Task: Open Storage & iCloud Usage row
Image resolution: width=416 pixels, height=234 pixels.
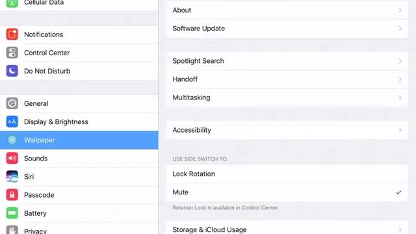Action: click(x=287, y=228)
